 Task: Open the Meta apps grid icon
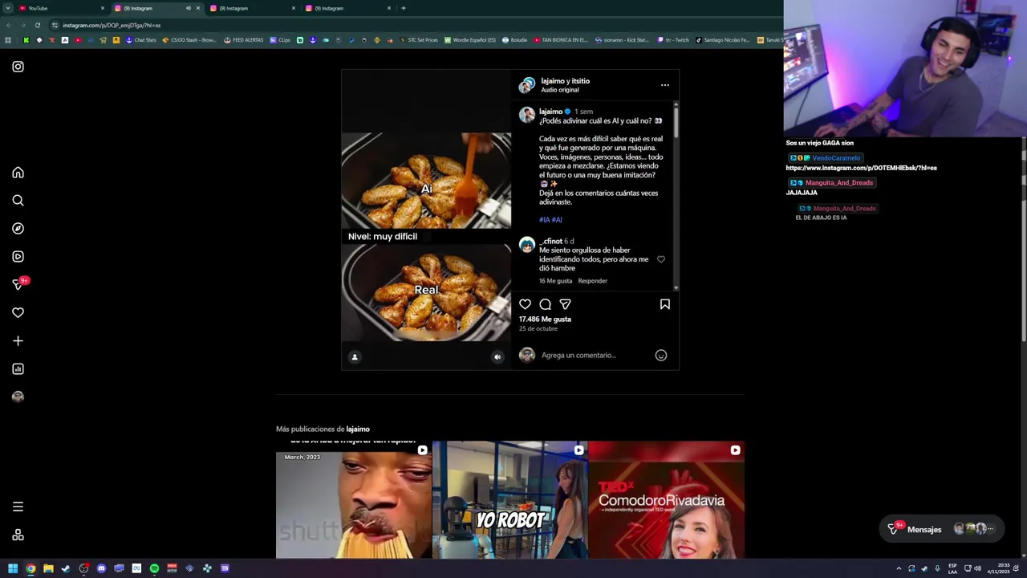click(x=18, y=535)
